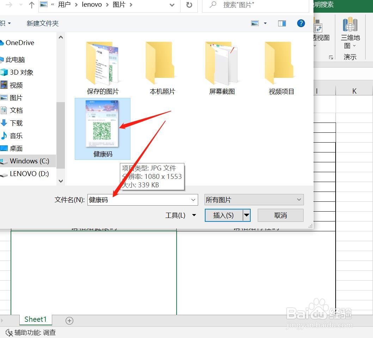Open the recent locations dropdown arrow
This screenshot has width=373, height=338.
click(x=21, y=5)
